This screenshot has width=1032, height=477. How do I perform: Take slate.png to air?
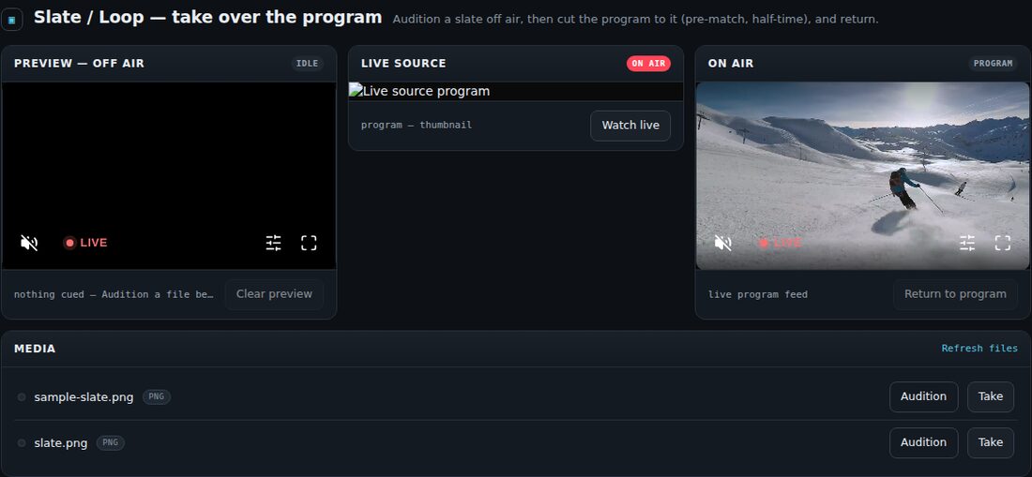coord(991,443)
